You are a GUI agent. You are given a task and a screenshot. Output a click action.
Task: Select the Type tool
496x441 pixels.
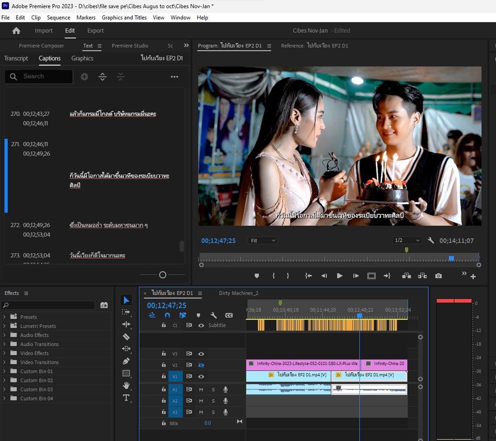click(x=126, y=398)
